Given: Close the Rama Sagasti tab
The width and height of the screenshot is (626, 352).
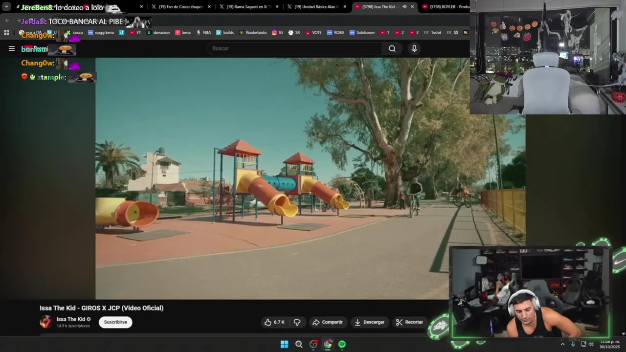Looking at the screenshot, I should (x=277, y=7).
